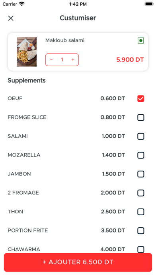Tap the battery icon in status bar

(x=149, y=4)
